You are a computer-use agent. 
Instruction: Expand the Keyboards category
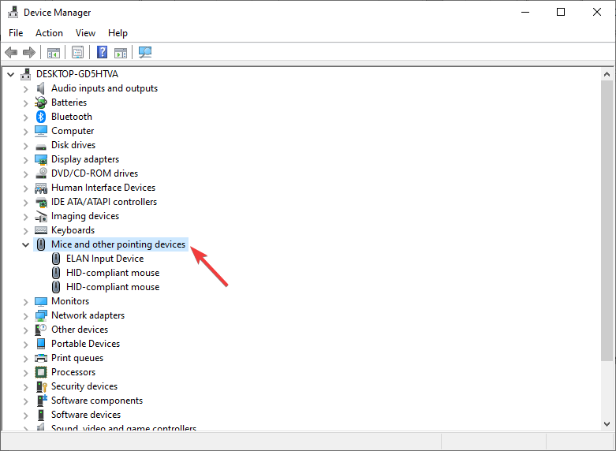[x=25, y=231]
